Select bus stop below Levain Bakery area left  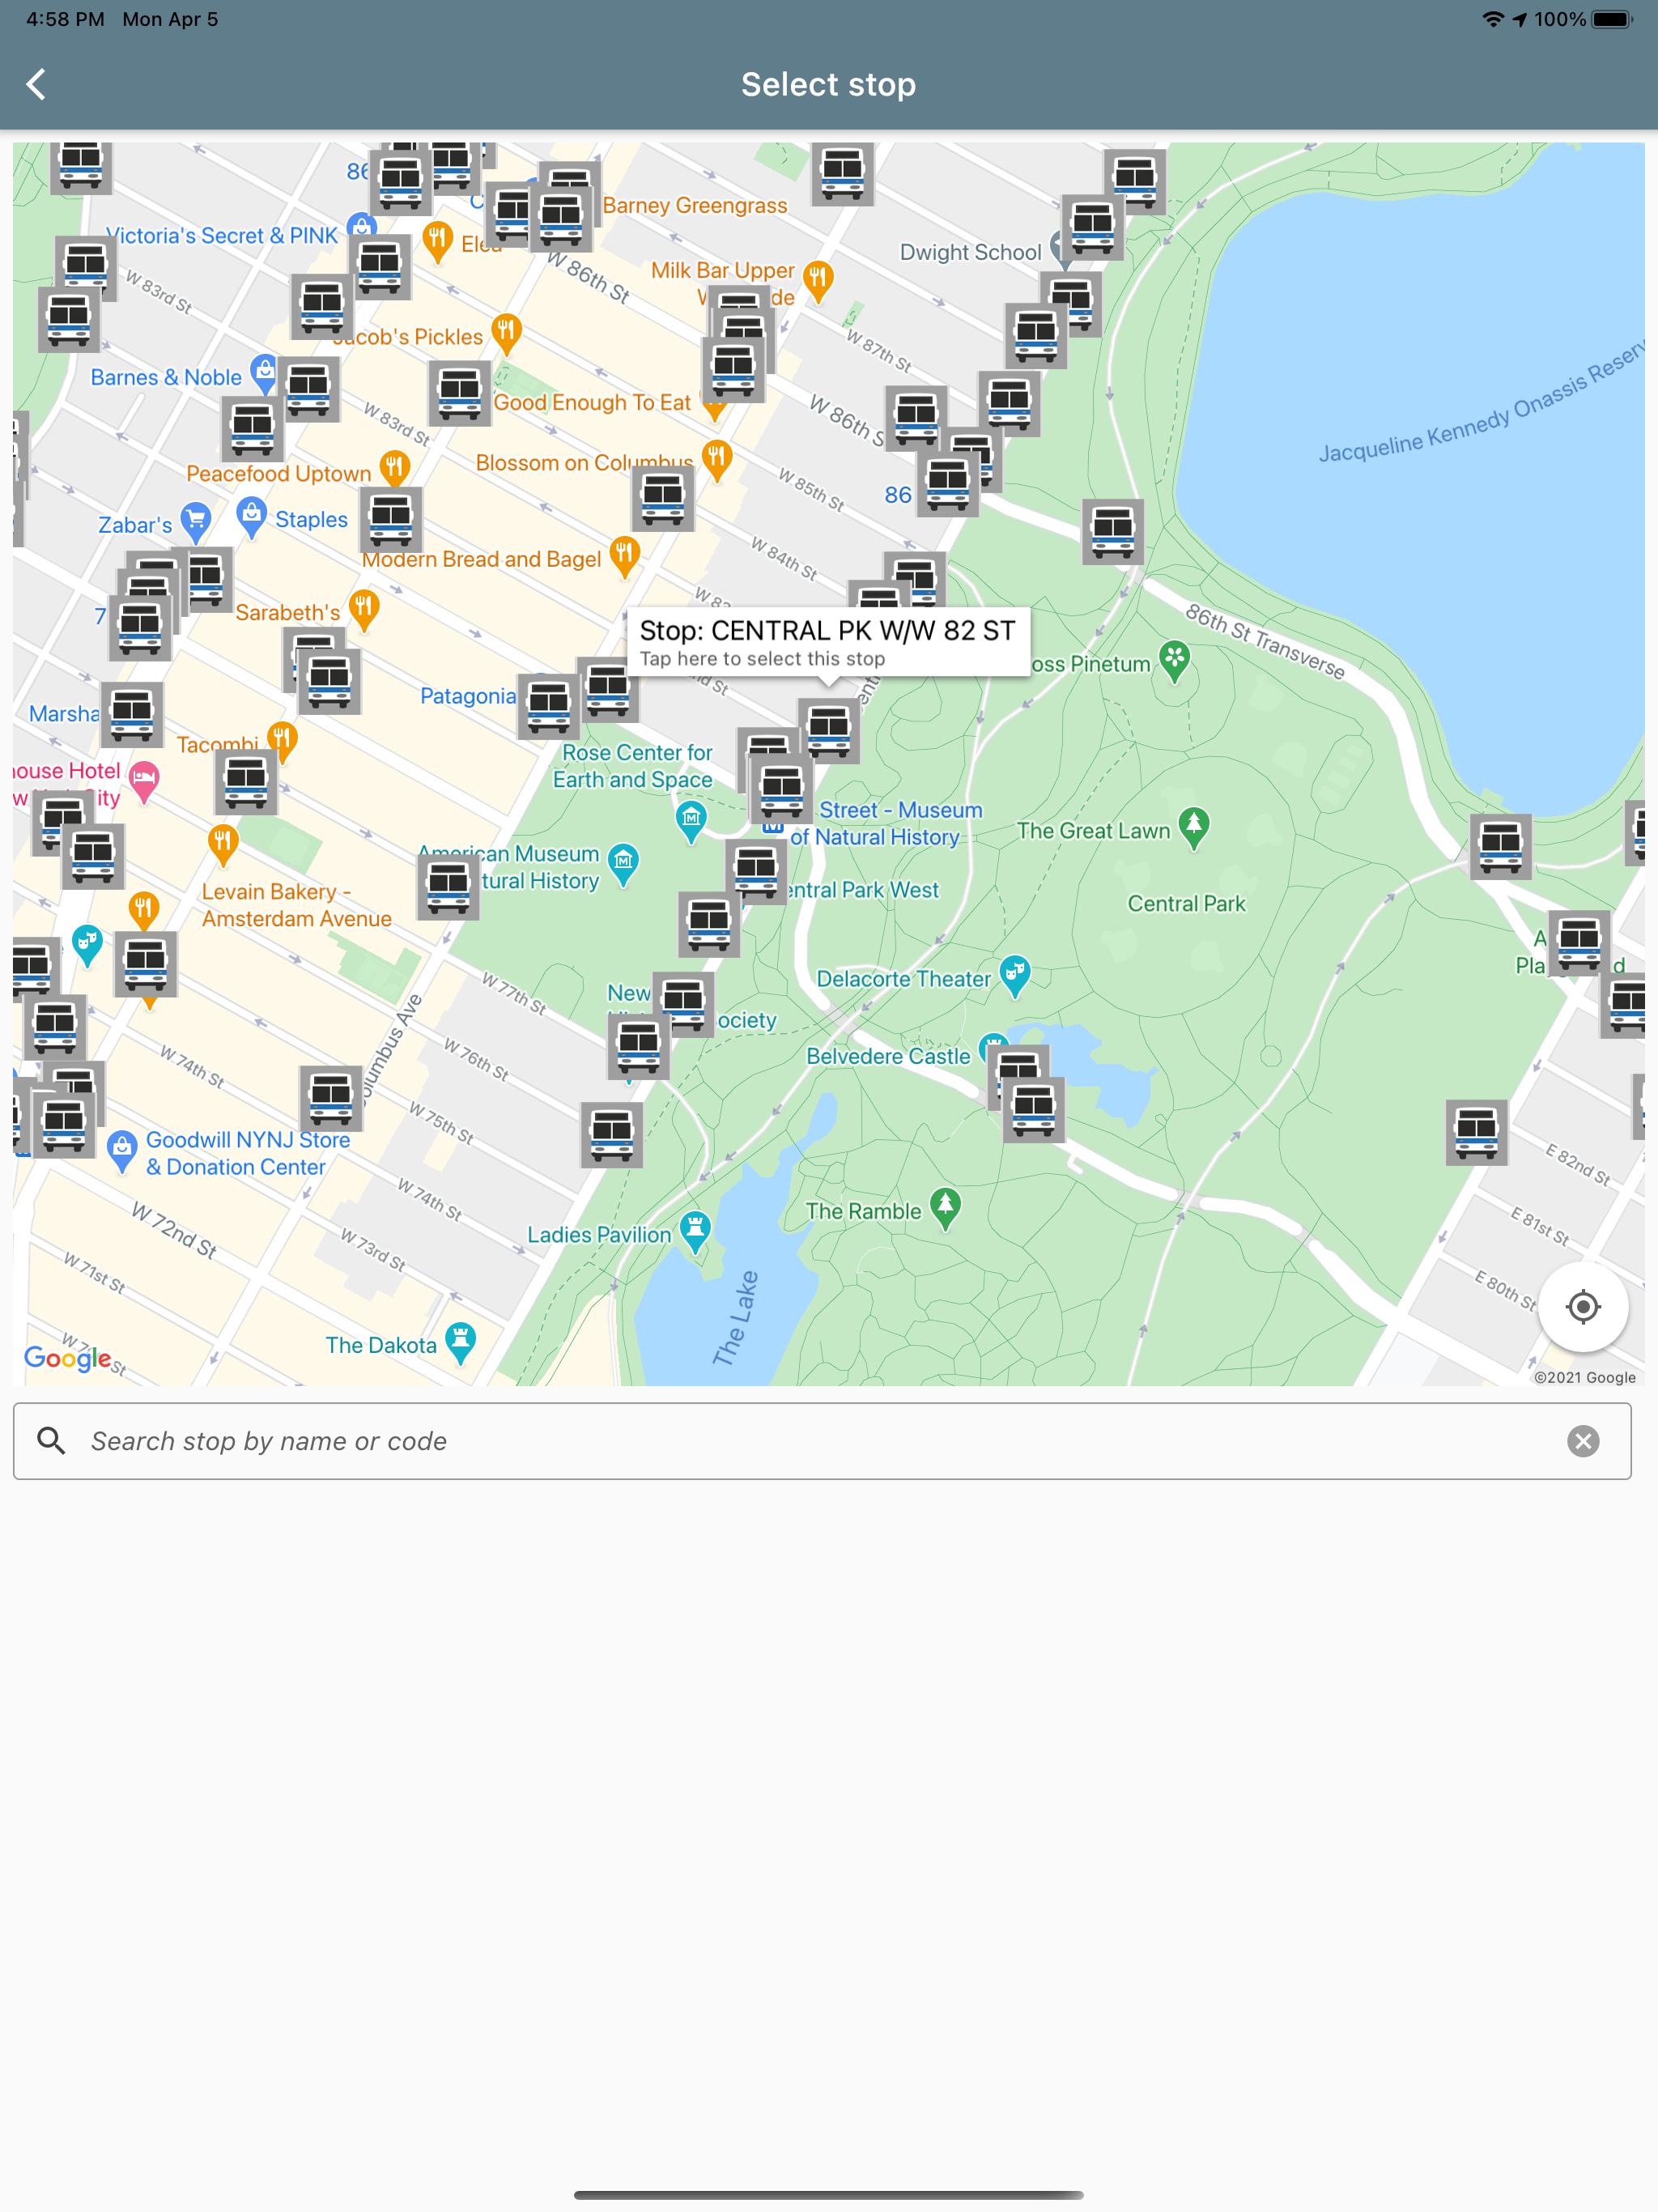coord(146,964)
